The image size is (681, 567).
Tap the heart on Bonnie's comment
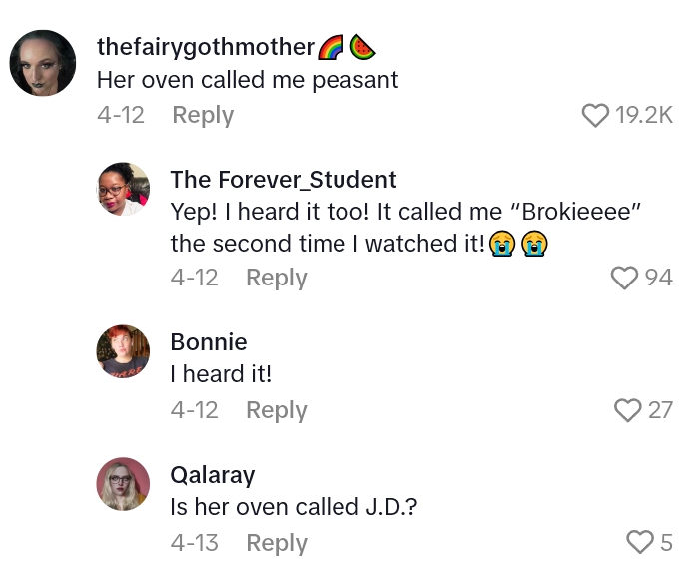click(628, 410)
